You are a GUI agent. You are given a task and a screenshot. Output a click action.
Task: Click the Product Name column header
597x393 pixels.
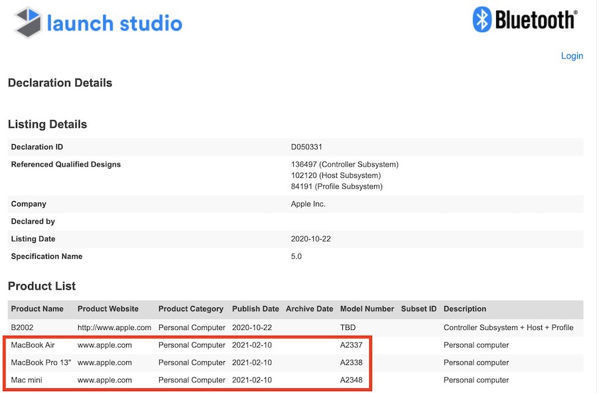37,309
